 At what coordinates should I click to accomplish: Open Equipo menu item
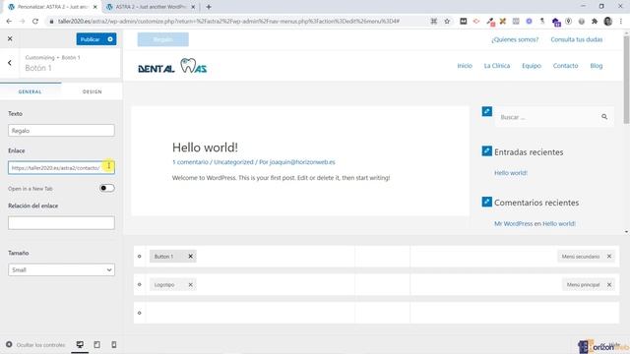[532, 66]
